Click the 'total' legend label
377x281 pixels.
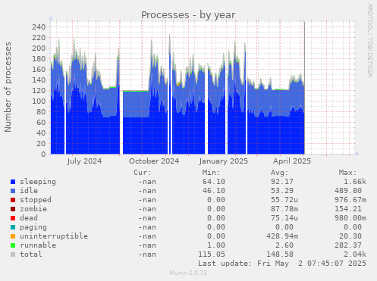pyautogui.click(x=31, y=254)
